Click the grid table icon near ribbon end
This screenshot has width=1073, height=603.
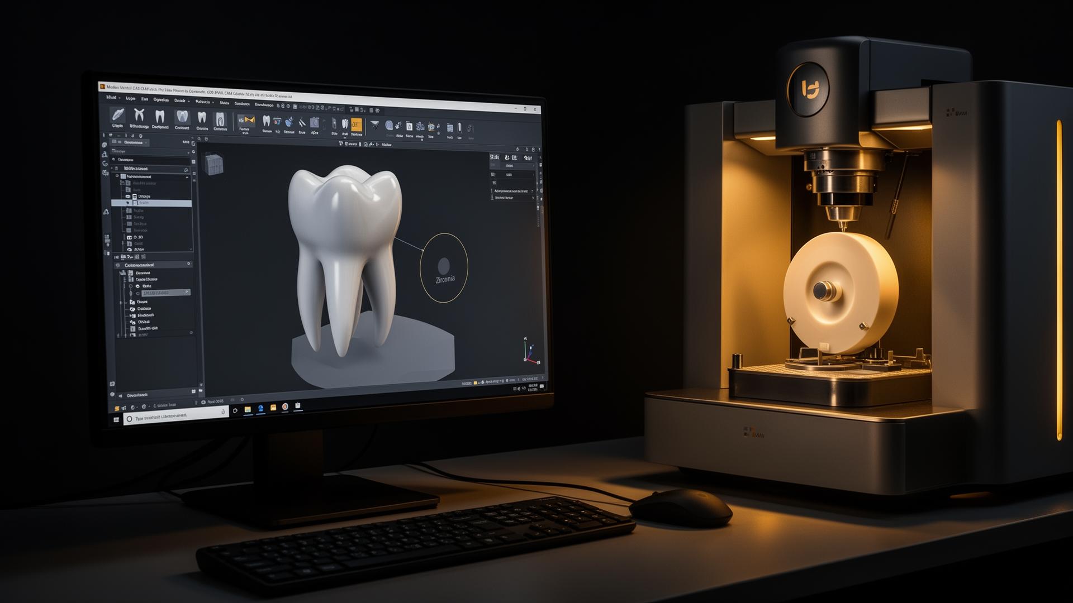pyautogui.click(x=450, y=128)
